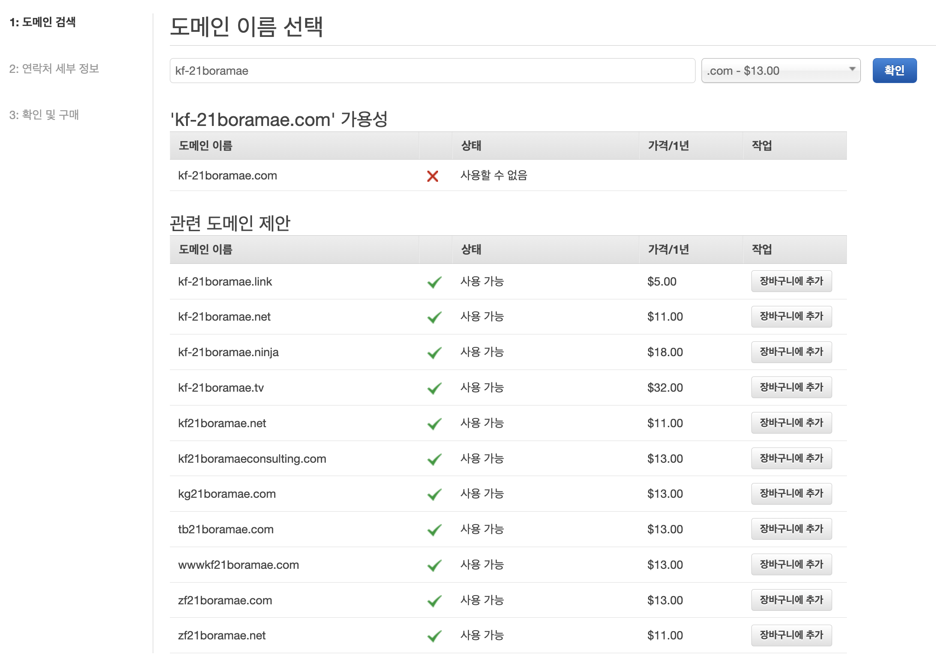Click green checkmark for zf21boramae.net
The height and width of the screenshot is (668, 936).
(434, 636)
